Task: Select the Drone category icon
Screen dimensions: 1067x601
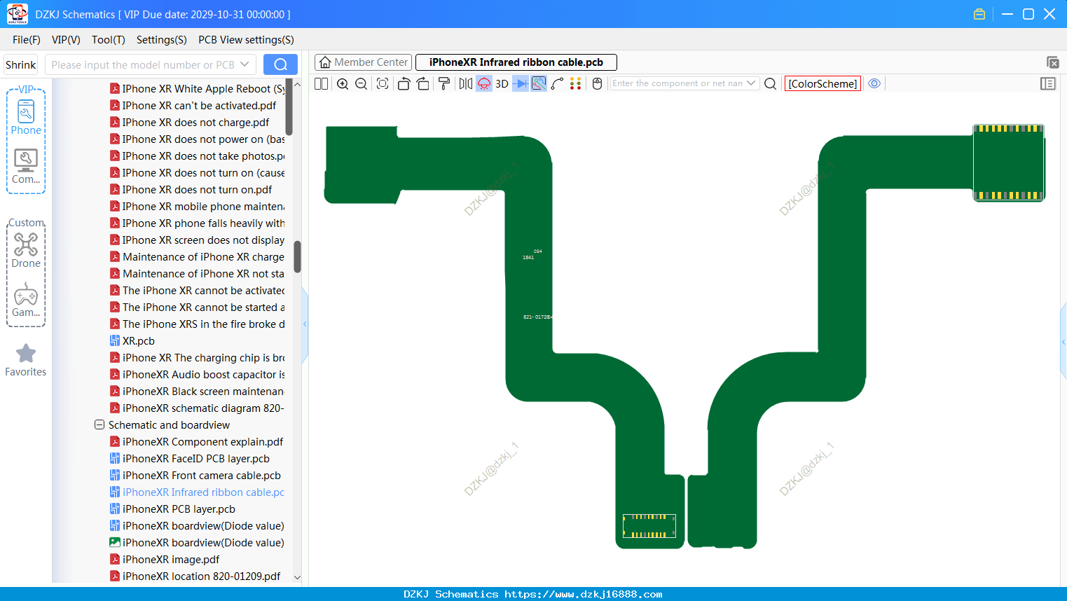Action: coord(26,250)
